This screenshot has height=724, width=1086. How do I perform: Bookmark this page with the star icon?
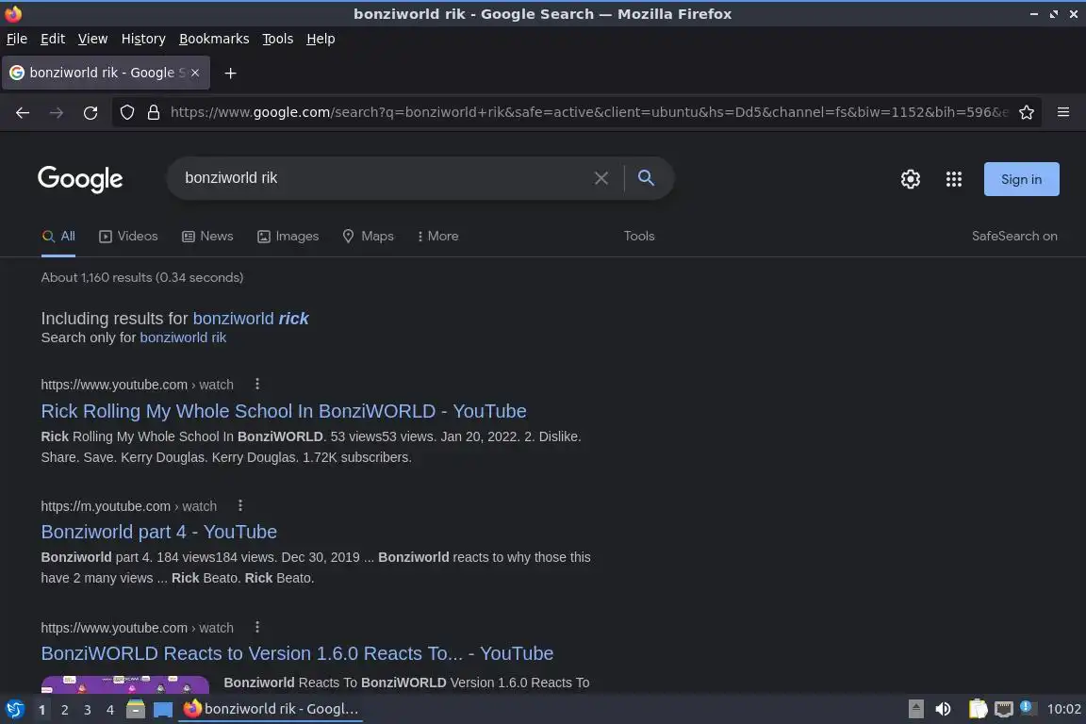(1027, 112)
